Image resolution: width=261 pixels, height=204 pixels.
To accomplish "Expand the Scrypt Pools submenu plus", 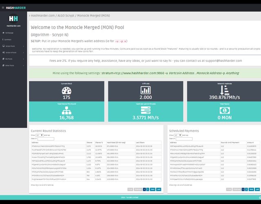I will click(x=24, y=46).
